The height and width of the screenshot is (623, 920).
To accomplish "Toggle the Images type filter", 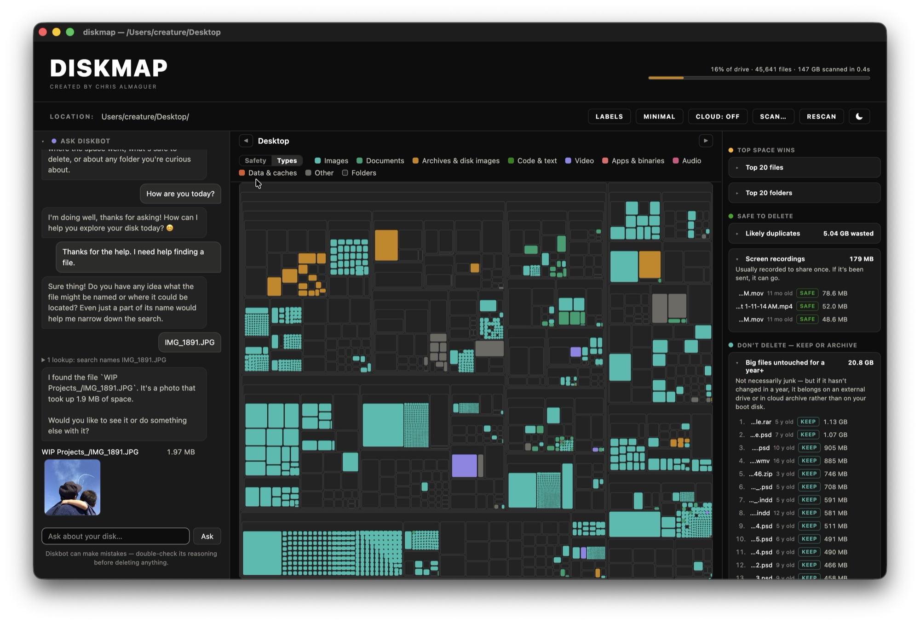I will (331, 161).
